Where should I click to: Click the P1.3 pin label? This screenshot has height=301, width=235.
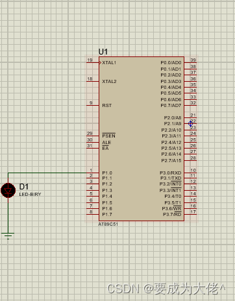pyautogui.click(x=107, y=191)
